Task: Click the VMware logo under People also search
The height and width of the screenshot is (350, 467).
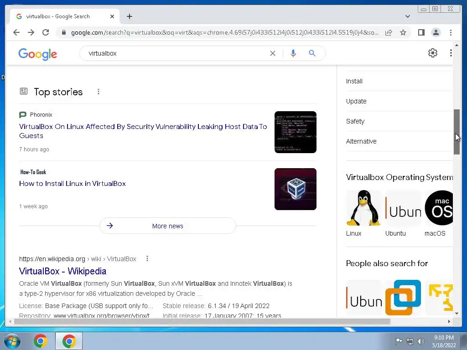Action: pyautogui.click(x=403, y=298)
